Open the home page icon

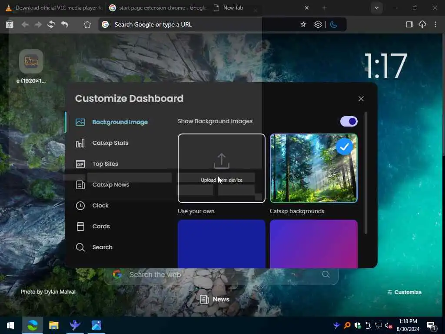pos(87,25)
